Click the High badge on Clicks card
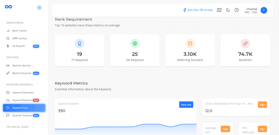The height and width of the screenshot is (135, 279). click(262, 105)
